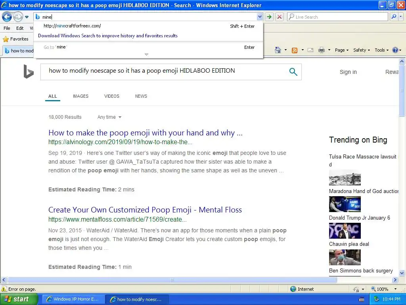Click the red Stop button
The width and height of the screenshot is (406, 305).
tap(280, 17)
